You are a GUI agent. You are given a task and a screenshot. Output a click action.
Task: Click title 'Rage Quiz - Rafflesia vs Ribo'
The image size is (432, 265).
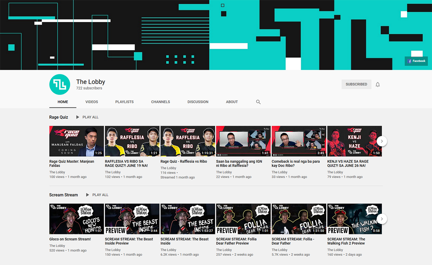[184, 162]
